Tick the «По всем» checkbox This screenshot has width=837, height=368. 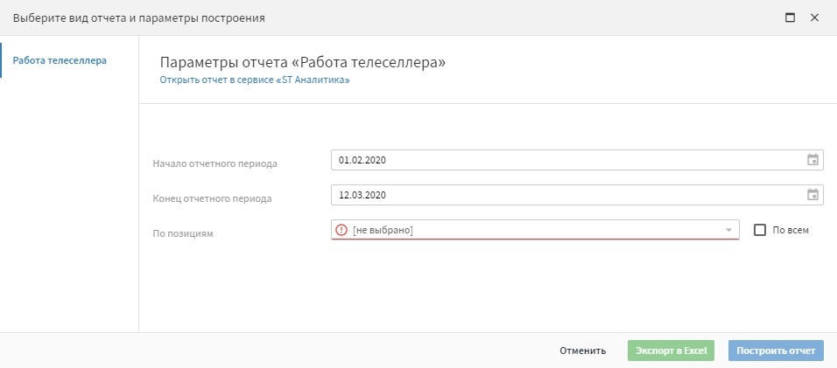coord(760,230)
